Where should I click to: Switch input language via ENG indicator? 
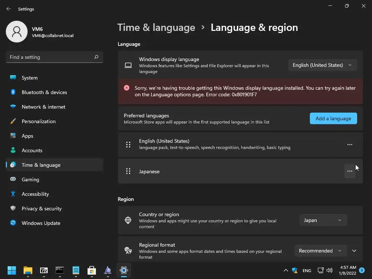point(307,270)
